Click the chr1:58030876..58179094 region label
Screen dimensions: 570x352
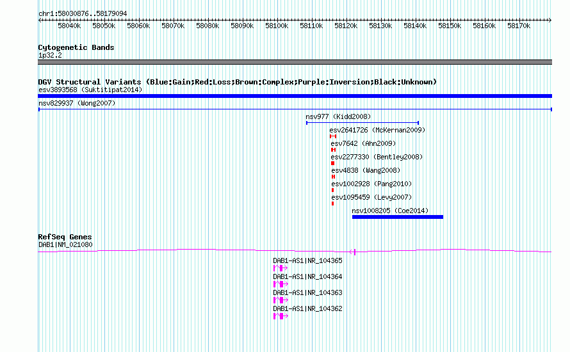[x=83, y=13]
